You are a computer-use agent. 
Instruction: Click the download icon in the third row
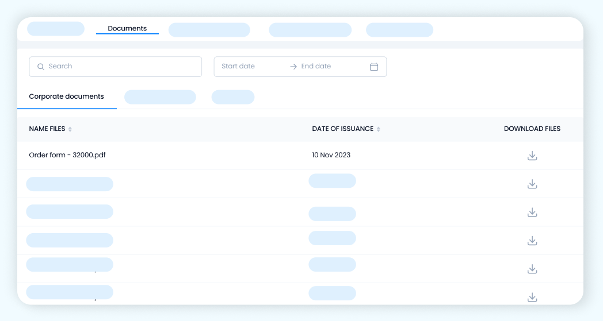click(532, 212)
